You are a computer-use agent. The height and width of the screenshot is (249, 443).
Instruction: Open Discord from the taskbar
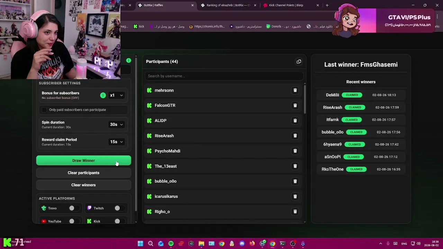click(x=242, y=243)
